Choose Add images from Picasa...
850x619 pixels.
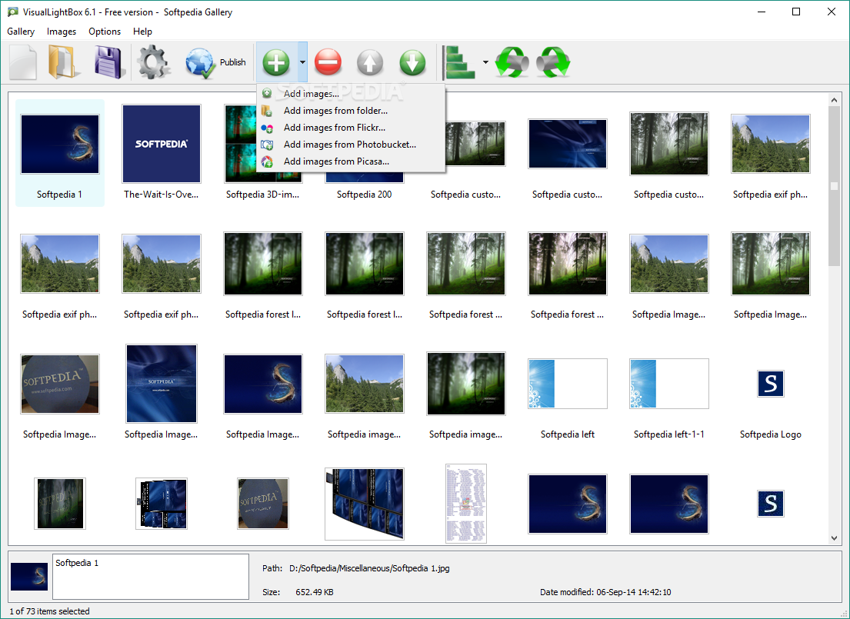352,161
